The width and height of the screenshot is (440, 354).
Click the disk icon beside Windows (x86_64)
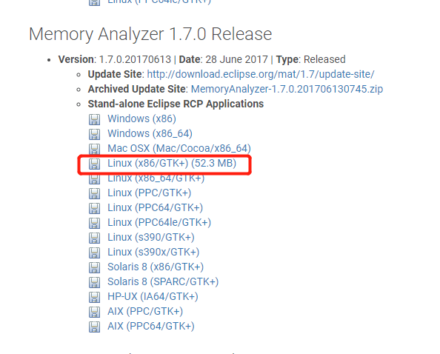click(94, 134)
